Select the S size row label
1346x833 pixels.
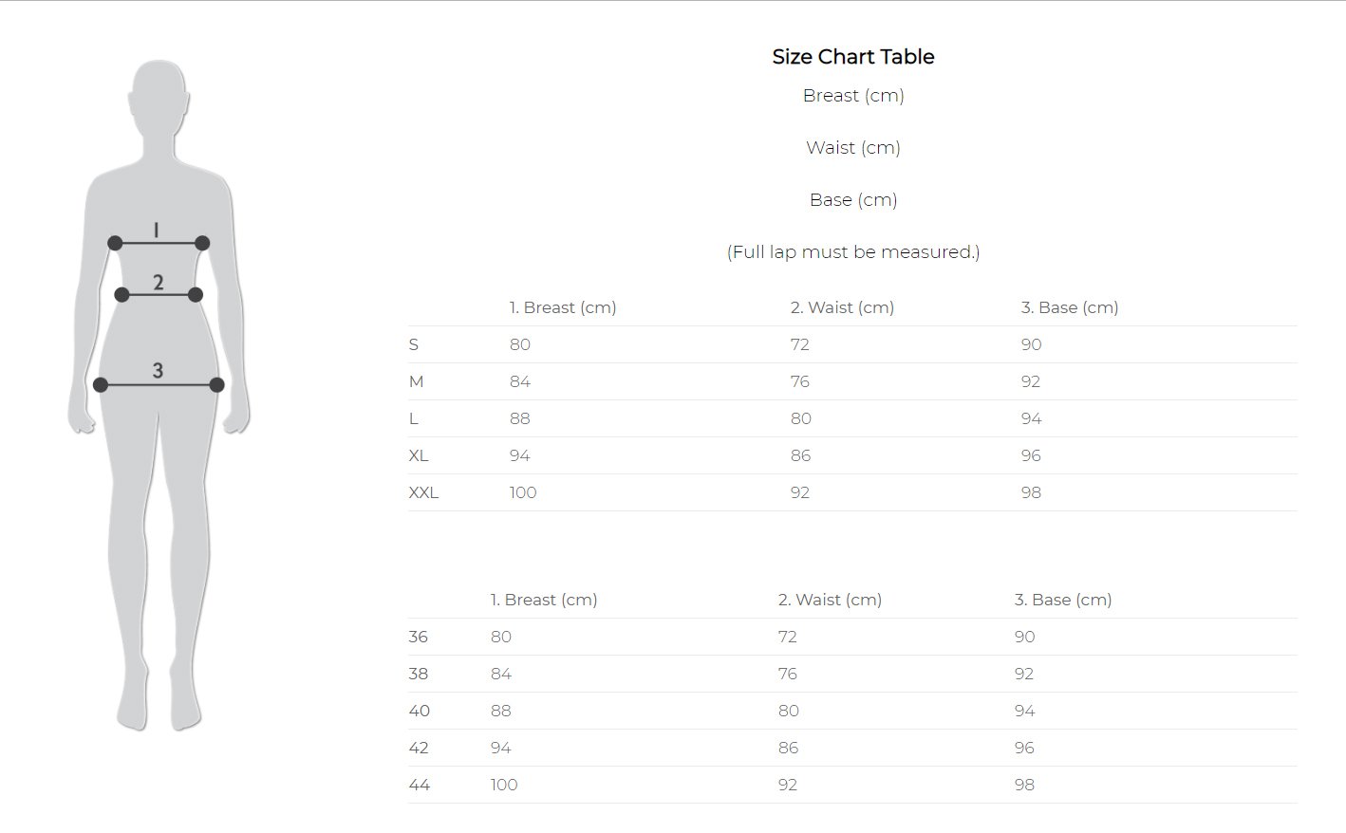[x=414, y=344]
